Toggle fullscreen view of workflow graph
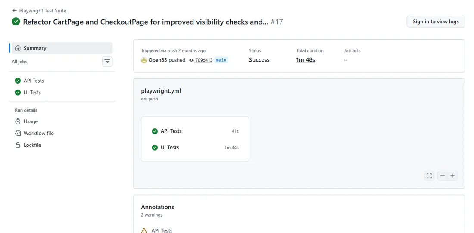Screen dimensions: 474x233 [429, 176]
